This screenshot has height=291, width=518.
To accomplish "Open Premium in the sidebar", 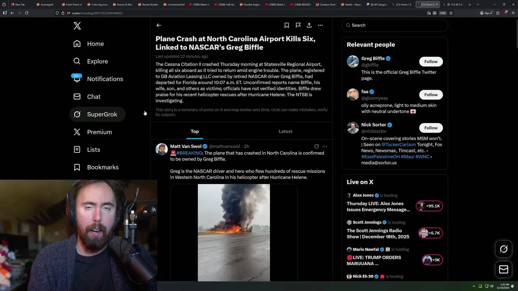I will tap(93, 132).
